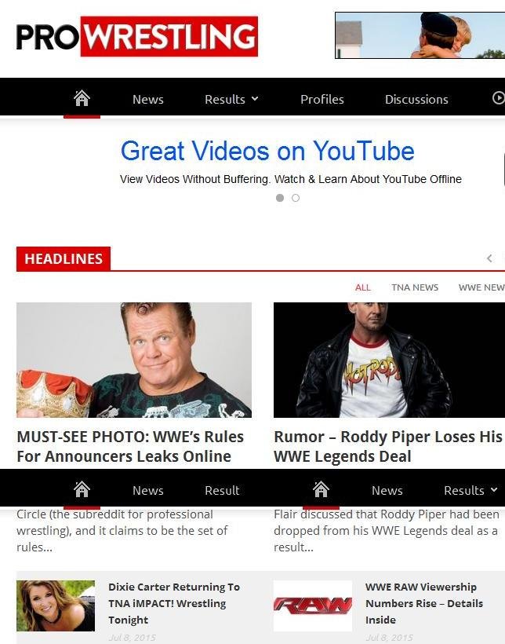Expand the Results dropdown in top navigation
Image resolution: width=505 pixels, height=644 pixels.
tap(231, 99)
